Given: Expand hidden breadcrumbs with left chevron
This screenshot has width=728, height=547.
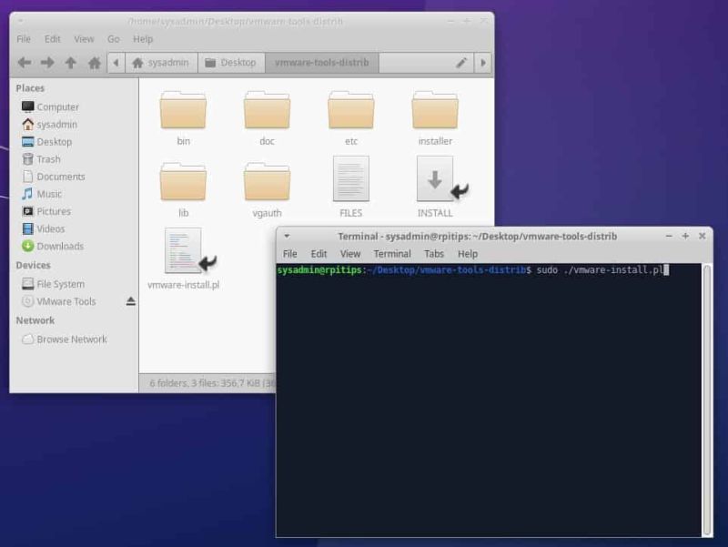Looking at the screenshot, I should click(x=116, y=63).
